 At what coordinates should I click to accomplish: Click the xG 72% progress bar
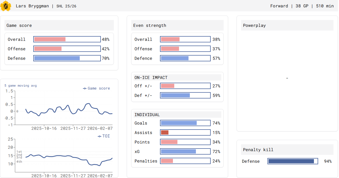pos(185,151)
